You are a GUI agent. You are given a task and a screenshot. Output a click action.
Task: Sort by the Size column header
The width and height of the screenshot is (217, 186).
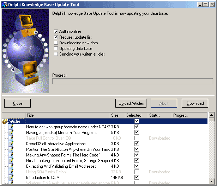click(x=117, y=115)
